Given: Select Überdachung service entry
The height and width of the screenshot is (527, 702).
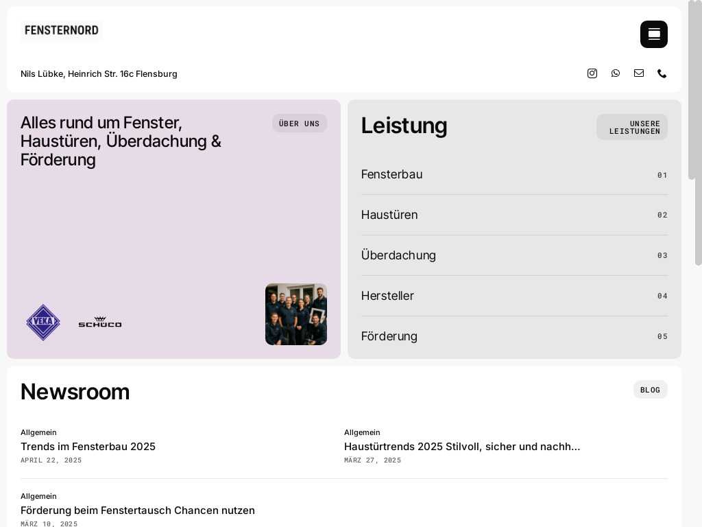Looking at the screenshot, I should click(398, 255).
